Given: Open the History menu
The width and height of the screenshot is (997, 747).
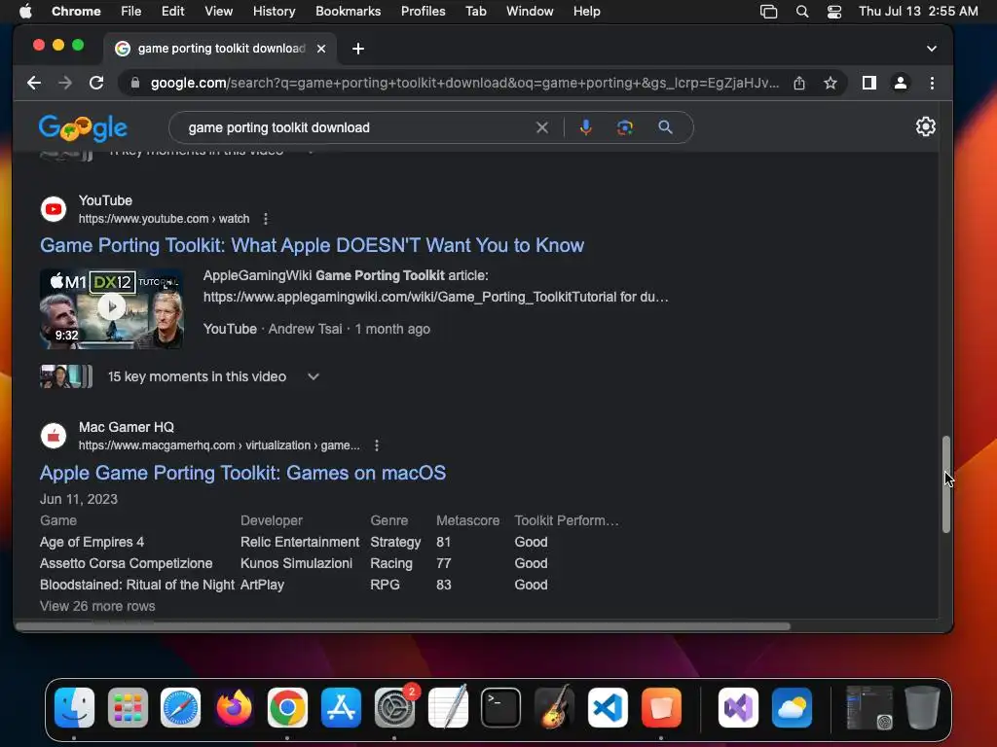Looking at the screenshot, I should pos(274,12).
